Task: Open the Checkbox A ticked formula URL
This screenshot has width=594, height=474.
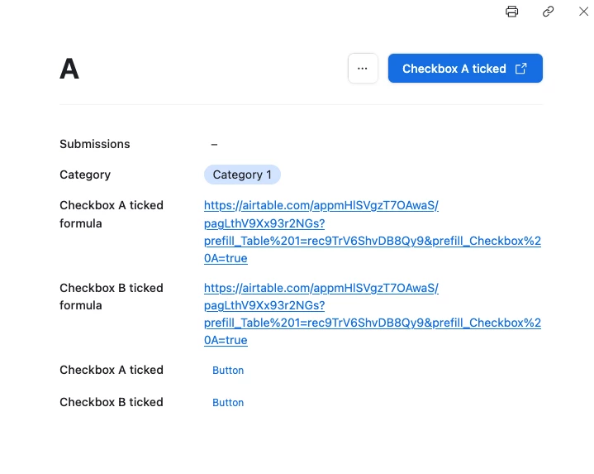Action: point(372,232)
